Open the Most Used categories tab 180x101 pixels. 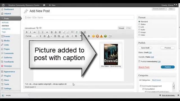point(156,80)
